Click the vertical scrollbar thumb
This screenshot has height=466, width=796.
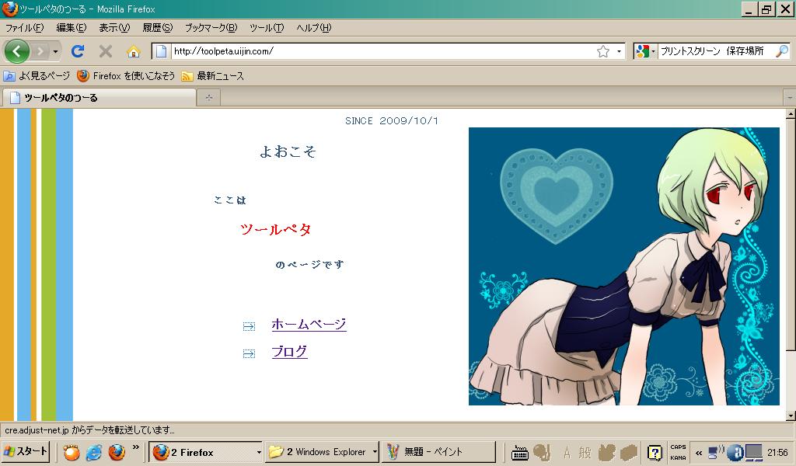point(791,235)
